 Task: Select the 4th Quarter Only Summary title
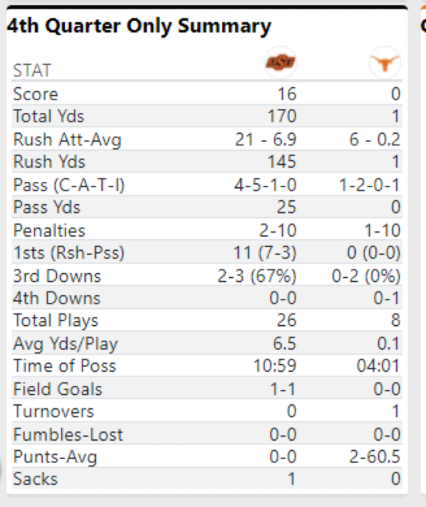[x=139, y=26]
